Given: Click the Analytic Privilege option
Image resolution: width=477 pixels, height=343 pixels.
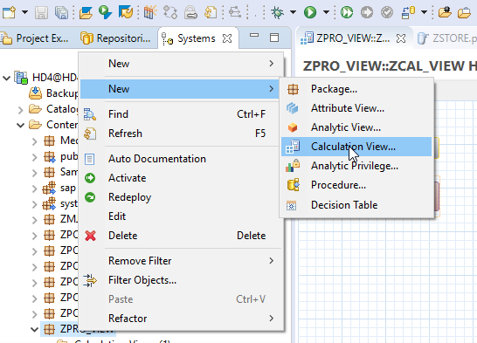Looking at the screenshot, I should 356,166.
